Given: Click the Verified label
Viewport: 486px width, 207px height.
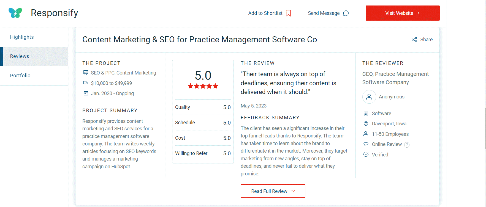Looking at the screenshot, I should (380, 155).
